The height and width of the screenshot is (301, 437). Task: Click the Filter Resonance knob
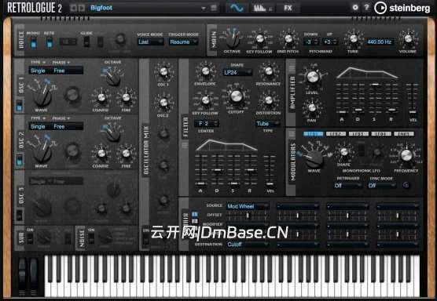click(269, 71)
